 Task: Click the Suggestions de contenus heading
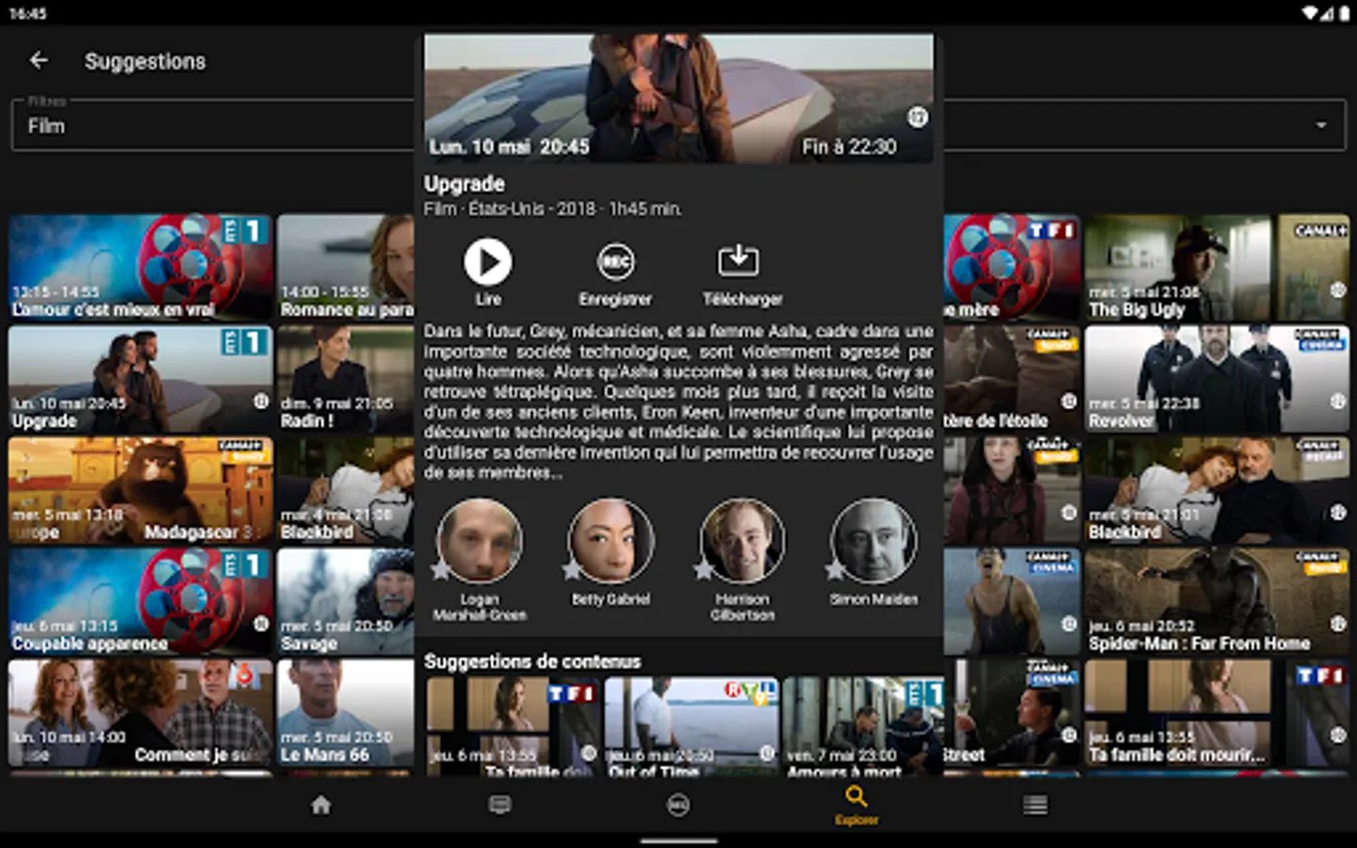[x=532, y=661]
